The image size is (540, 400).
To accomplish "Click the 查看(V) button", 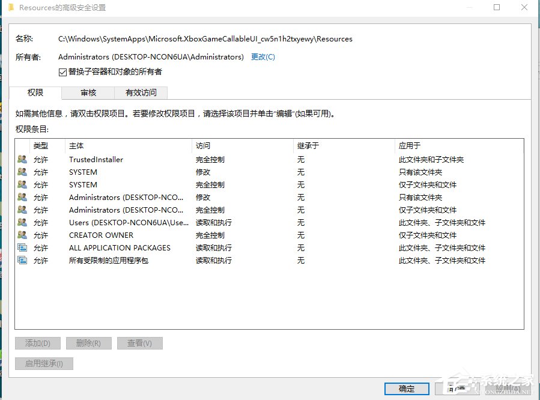I will [x=139, y=343].
